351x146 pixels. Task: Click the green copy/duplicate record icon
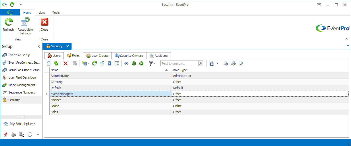click(x=56, y=63)
